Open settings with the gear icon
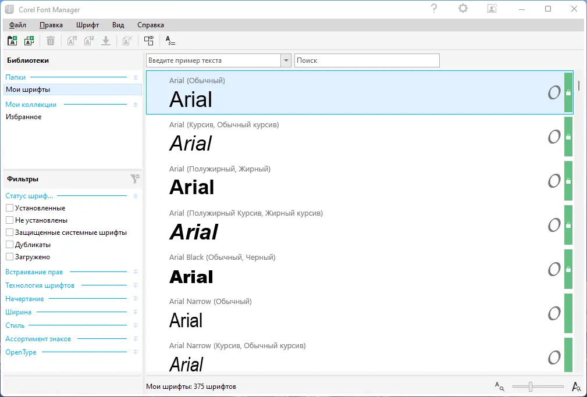 click(x=463, y=9)
